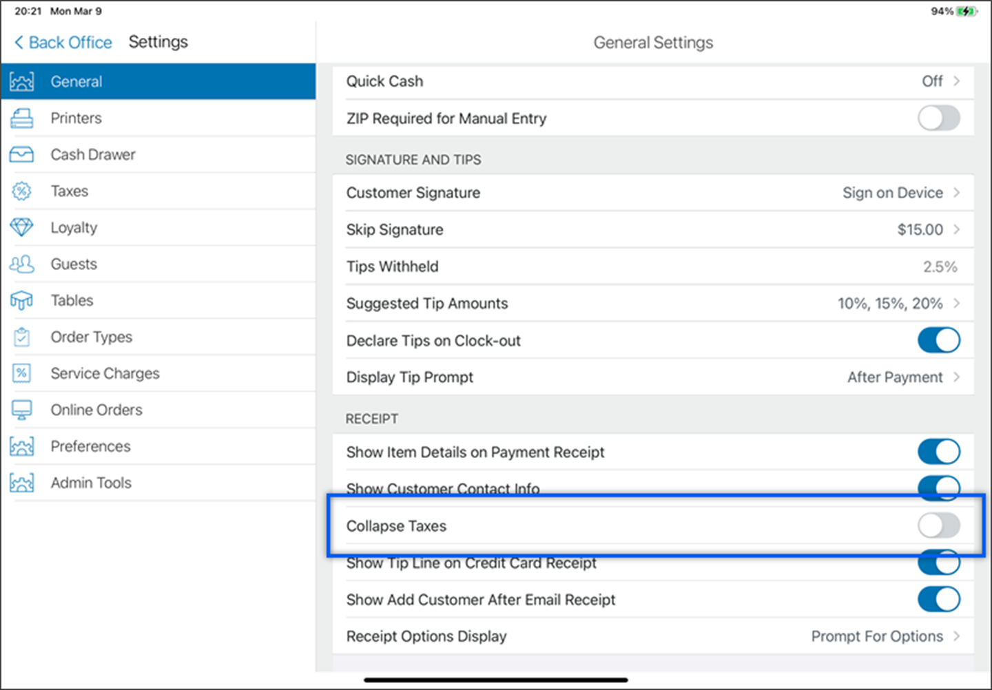Click the General Settings title
992x690 pixels.
tap(653, 43)
